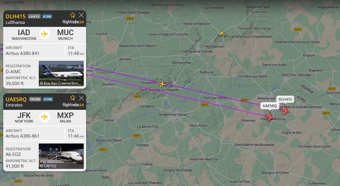
Task: Click the Emirates airline name
Action: [14, 105]
